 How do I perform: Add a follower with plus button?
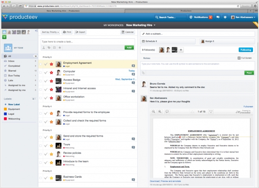coord(181,50)
